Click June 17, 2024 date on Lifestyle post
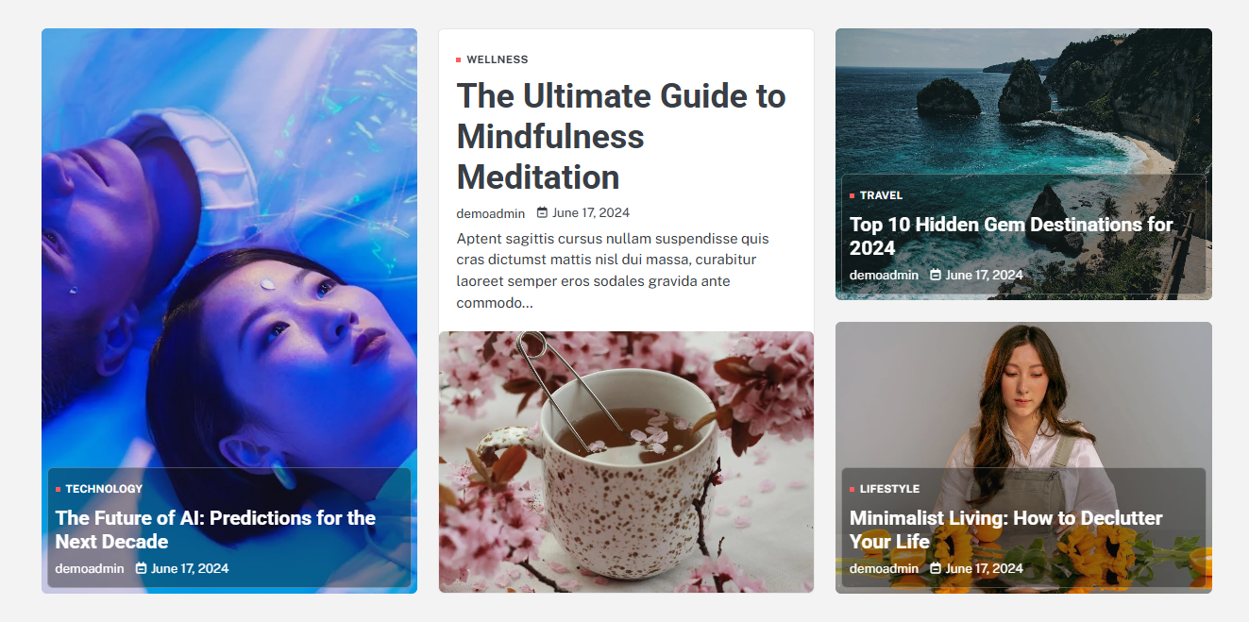1249x622 pixels. pos(984,568)
